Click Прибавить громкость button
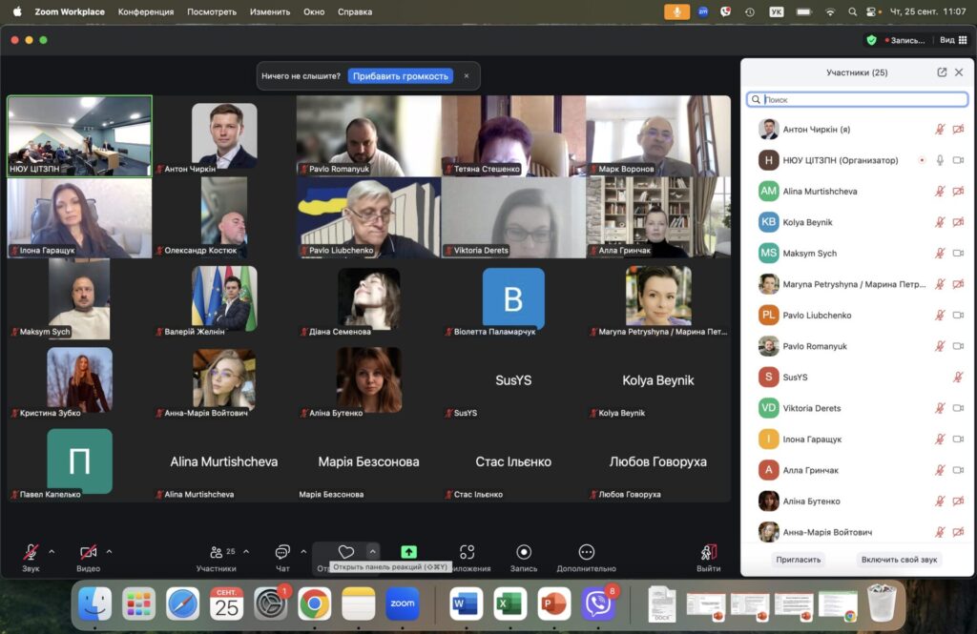The image size is (977, 634). [x=401, y=76]
